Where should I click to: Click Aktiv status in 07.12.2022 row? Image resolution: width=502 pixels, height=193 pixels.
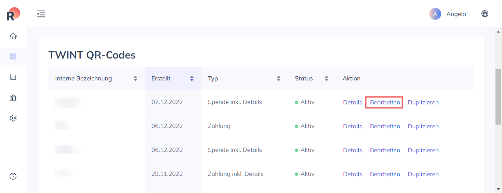(305, 102)
